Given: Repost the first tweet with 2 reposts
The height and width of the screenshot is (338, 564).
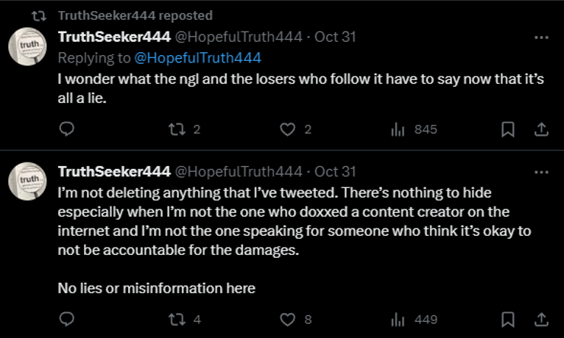Looking at the screenshot, I should pos(177,129).
